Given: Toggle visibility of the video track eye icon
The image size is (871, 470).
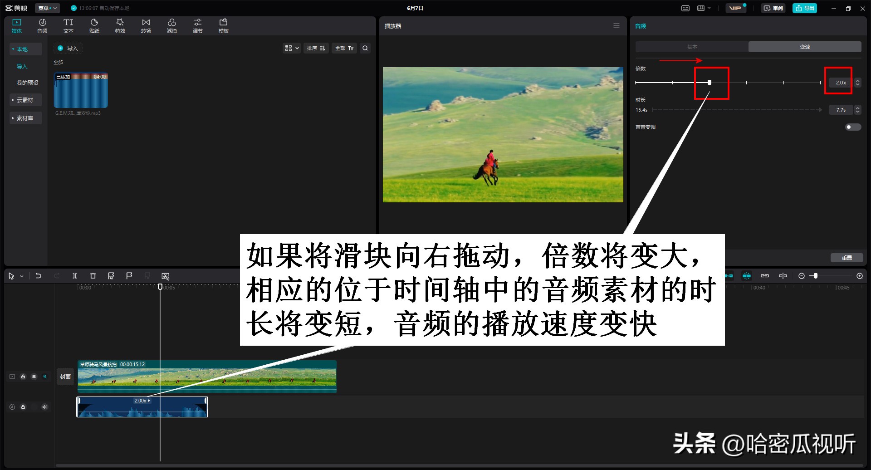Looking at the screenshot, I should coord(34,376).
